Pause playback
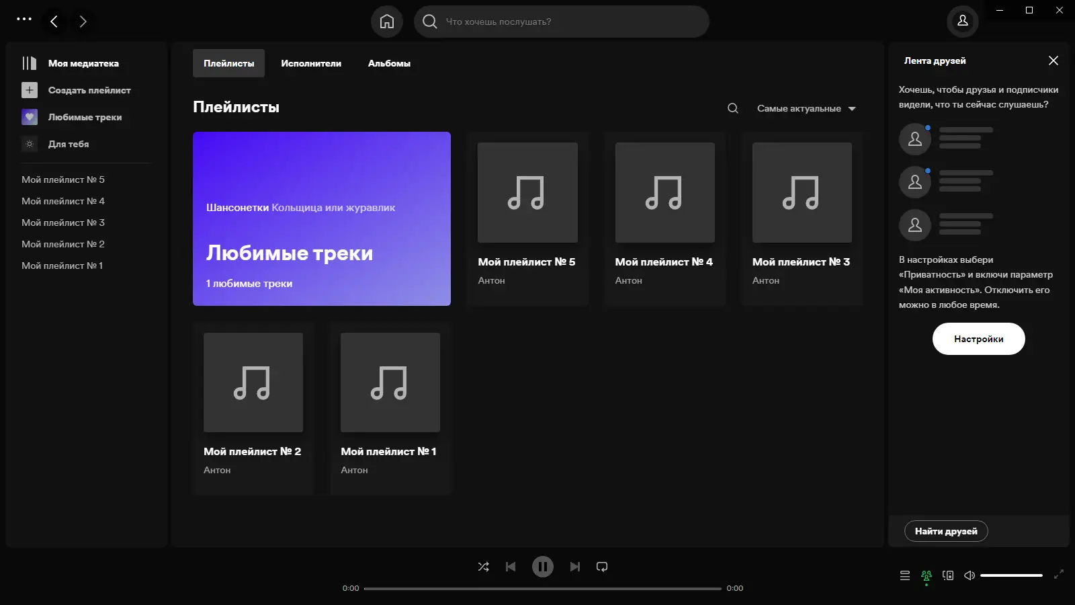 point(543,567)
